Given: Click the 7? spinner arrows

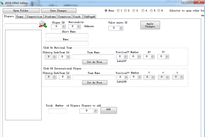Looking at the screenshot, I should [x=167, y=56].
